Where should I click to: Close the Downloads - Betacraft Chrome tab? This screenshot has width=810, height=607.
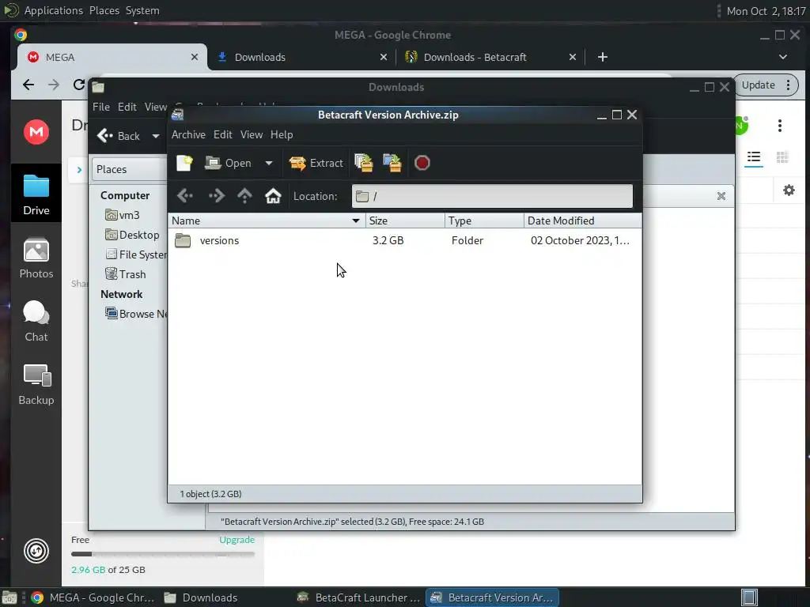573,57
